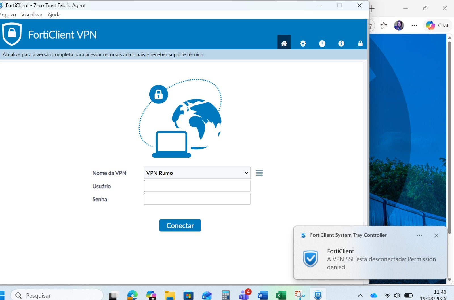Open Microsoft Edge from taskbar
Screen dimensions: 454x300
click(x=132, y=295)
